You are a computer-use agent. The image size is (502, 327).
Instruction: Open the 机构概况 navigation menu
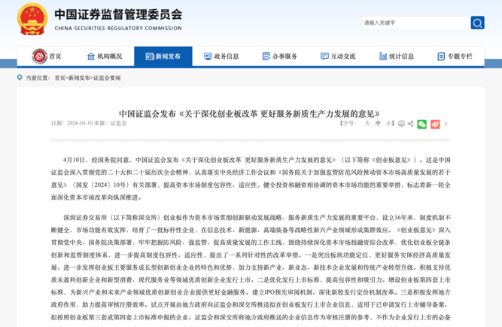tap(104, 57)
